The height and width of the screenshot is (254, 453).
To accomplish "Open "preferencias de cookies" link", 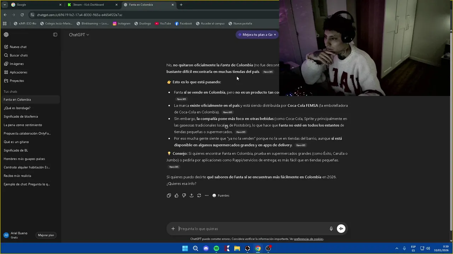I will 309,239.
